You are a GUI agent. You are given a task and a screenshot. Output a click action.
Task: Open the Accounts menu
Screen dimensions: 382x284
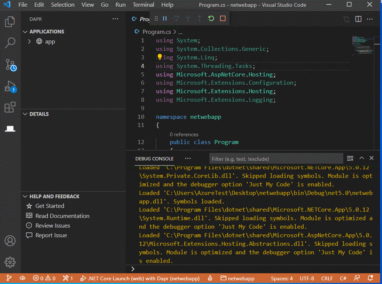(x=10, y=241)
